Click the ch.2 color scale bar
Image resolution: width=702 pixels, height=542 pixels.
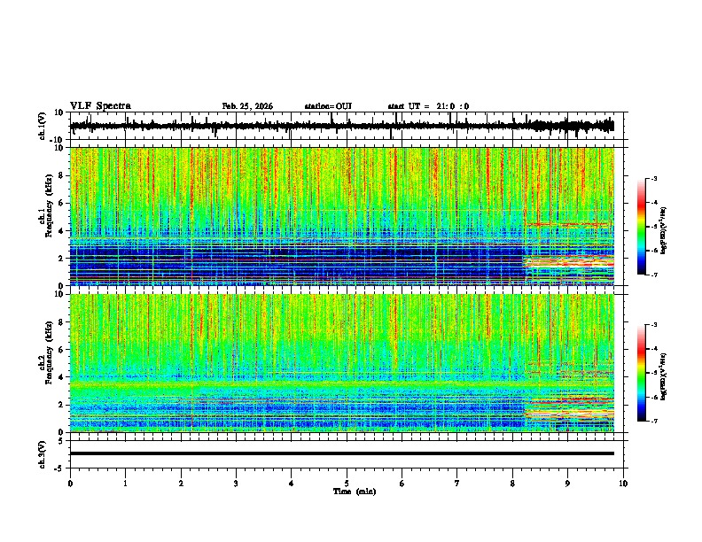(642, 373)
